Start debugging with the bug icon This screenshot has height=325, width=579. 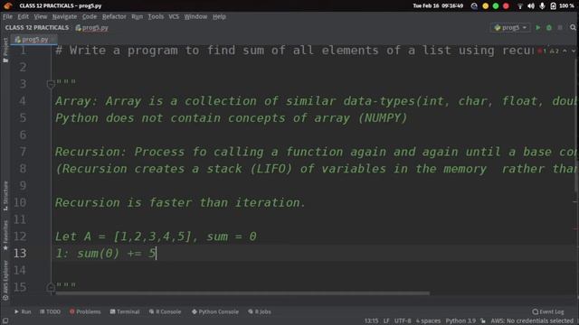(549, 28)
